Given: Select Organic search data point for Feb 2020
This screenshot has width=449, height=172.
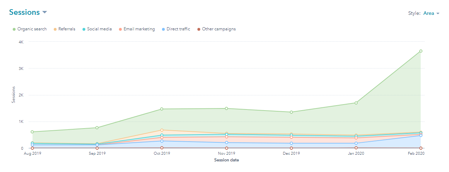Looking at the screenshot, I should coord(421,51).
